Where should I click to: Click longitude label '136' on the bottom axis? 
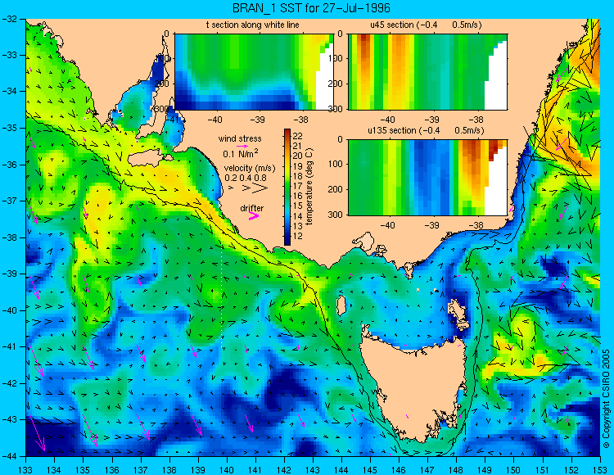point(112,469)
